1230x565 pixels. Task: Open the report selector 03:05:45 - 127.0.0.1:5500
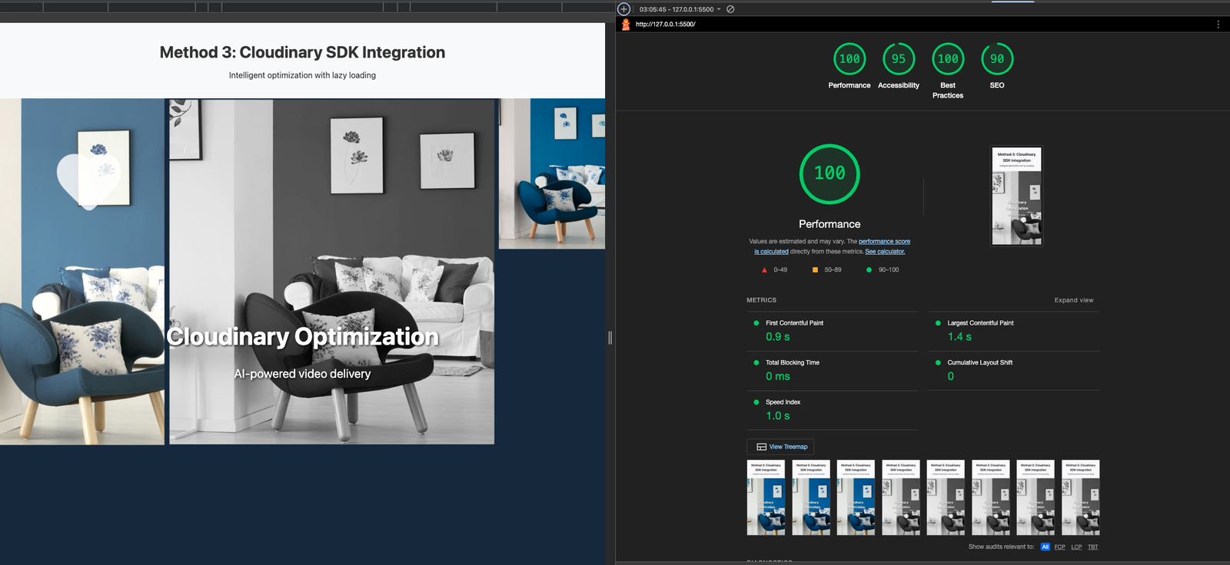[680, 9]
